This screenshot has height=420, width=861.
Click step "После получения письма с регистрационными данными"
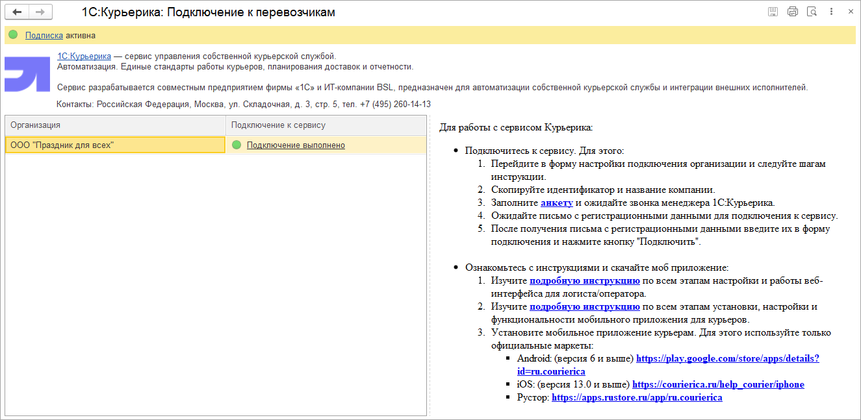point(661,235)
